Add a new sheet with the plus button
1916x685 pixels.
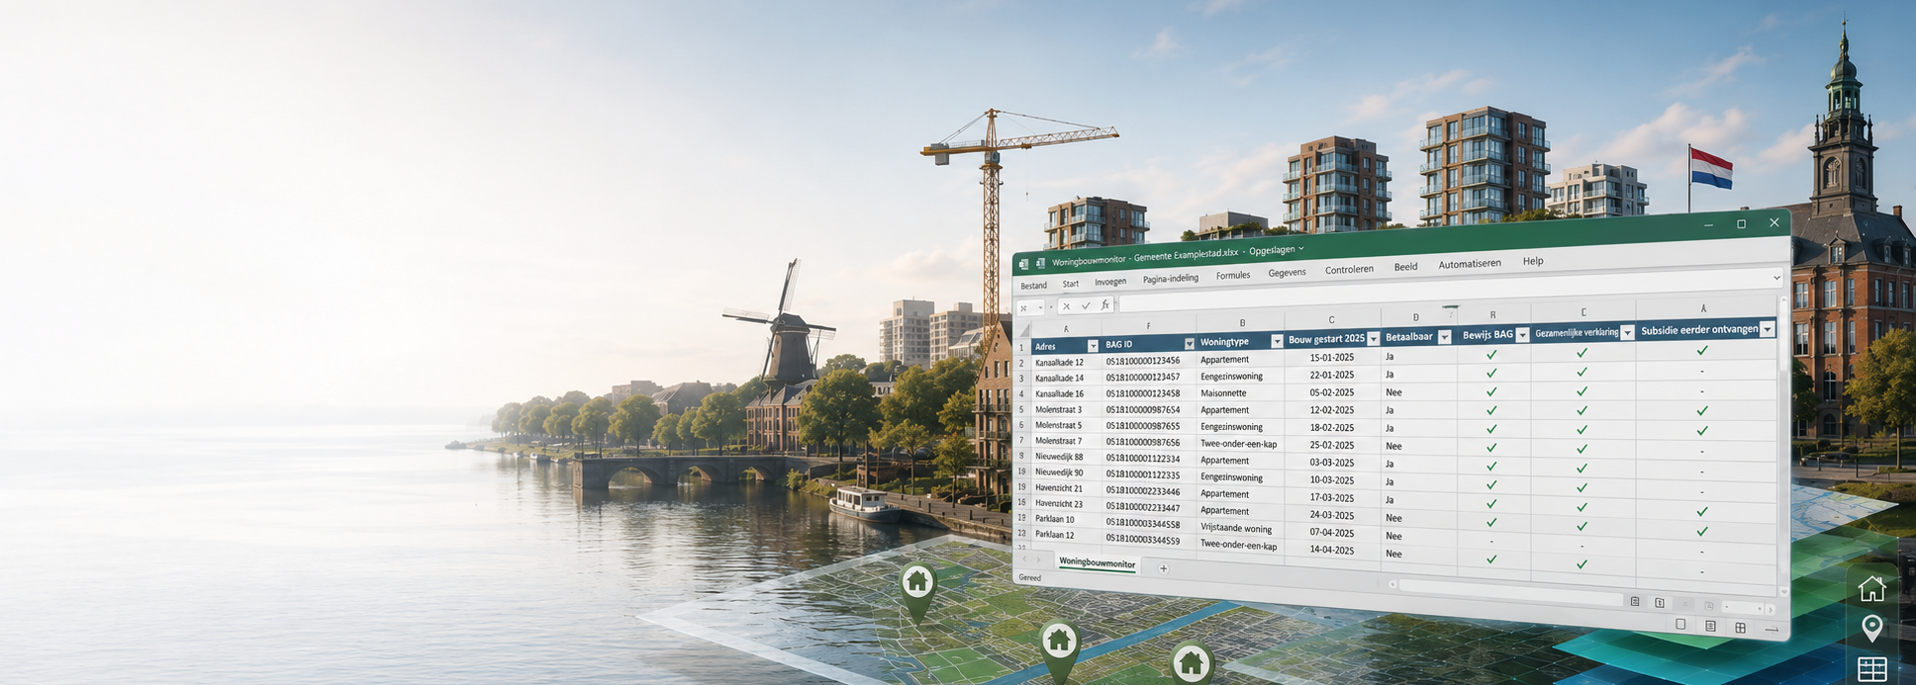pyautogui.click(x=1164, y=568)
